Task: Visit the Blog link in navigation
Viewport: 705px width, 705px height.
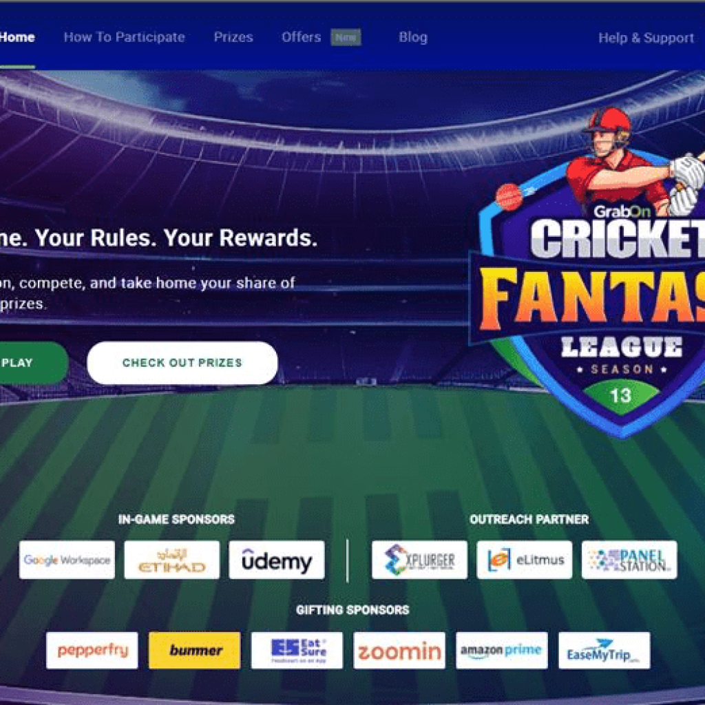Action: coord(413,37)
